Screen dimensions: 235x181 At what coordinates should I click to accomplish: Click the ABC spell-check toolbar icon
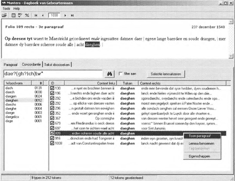(x=20, y=15)
